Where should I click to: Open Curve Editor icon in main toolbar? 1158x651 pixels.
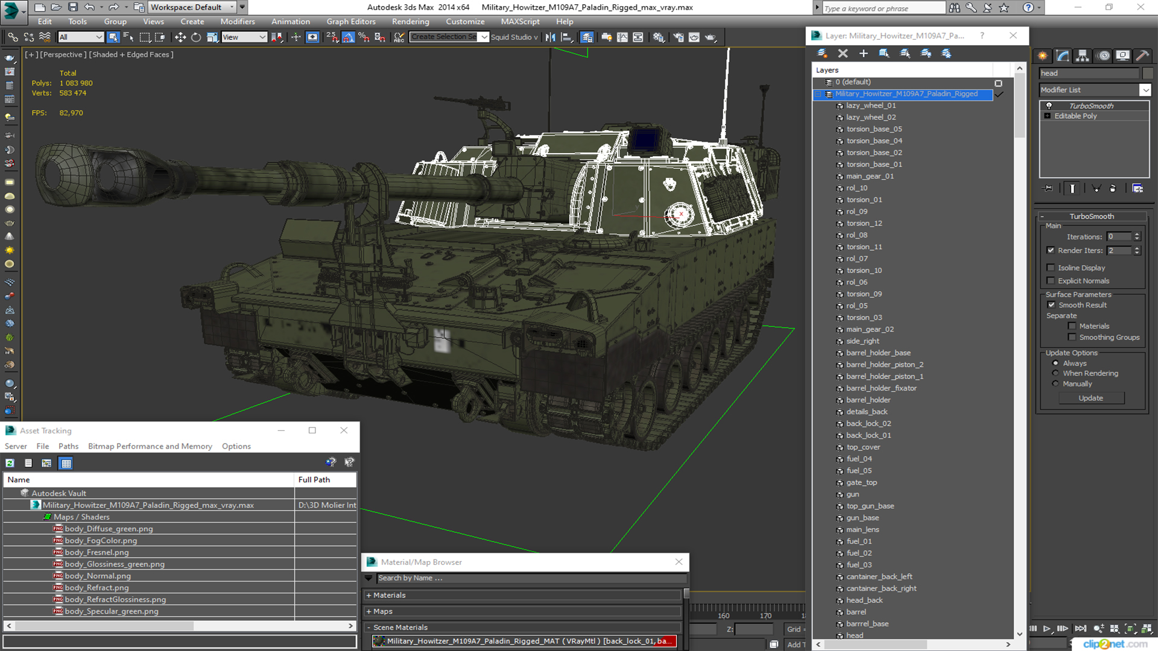click(x=622, y=37)
